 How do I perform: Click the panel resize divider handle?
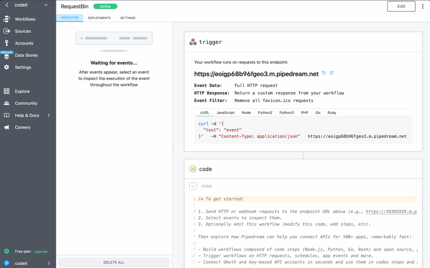173,145
